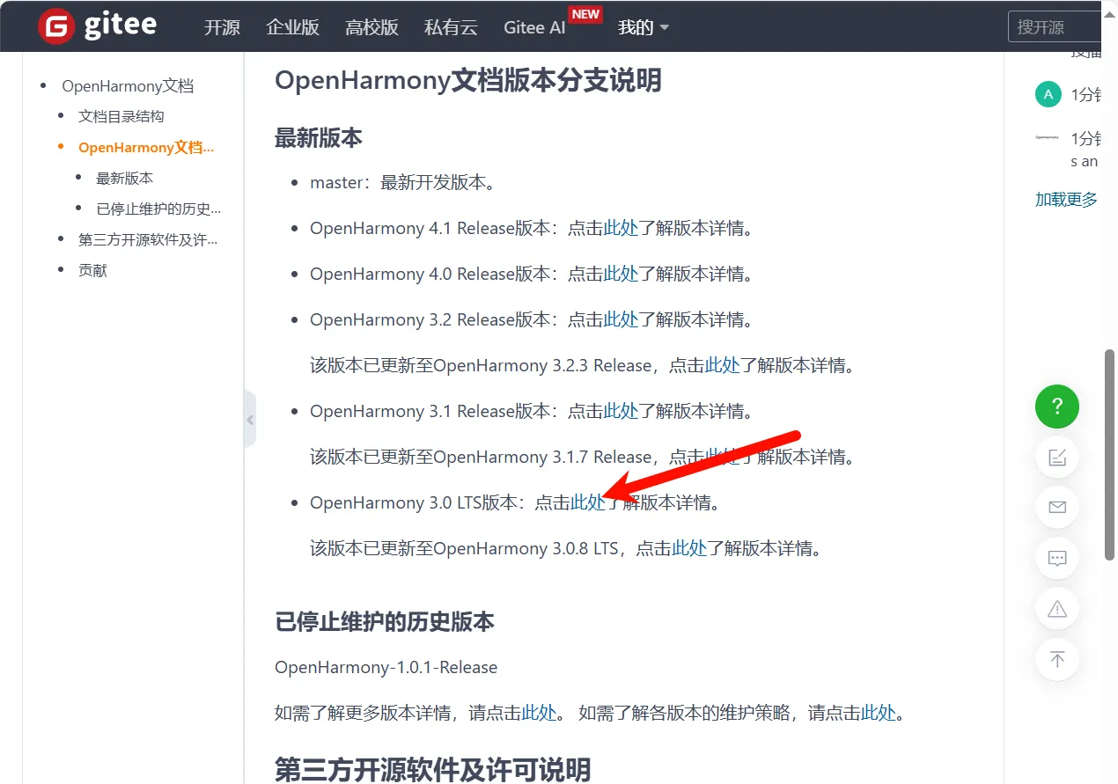Click the back-to-top arrow icon

1057,659
